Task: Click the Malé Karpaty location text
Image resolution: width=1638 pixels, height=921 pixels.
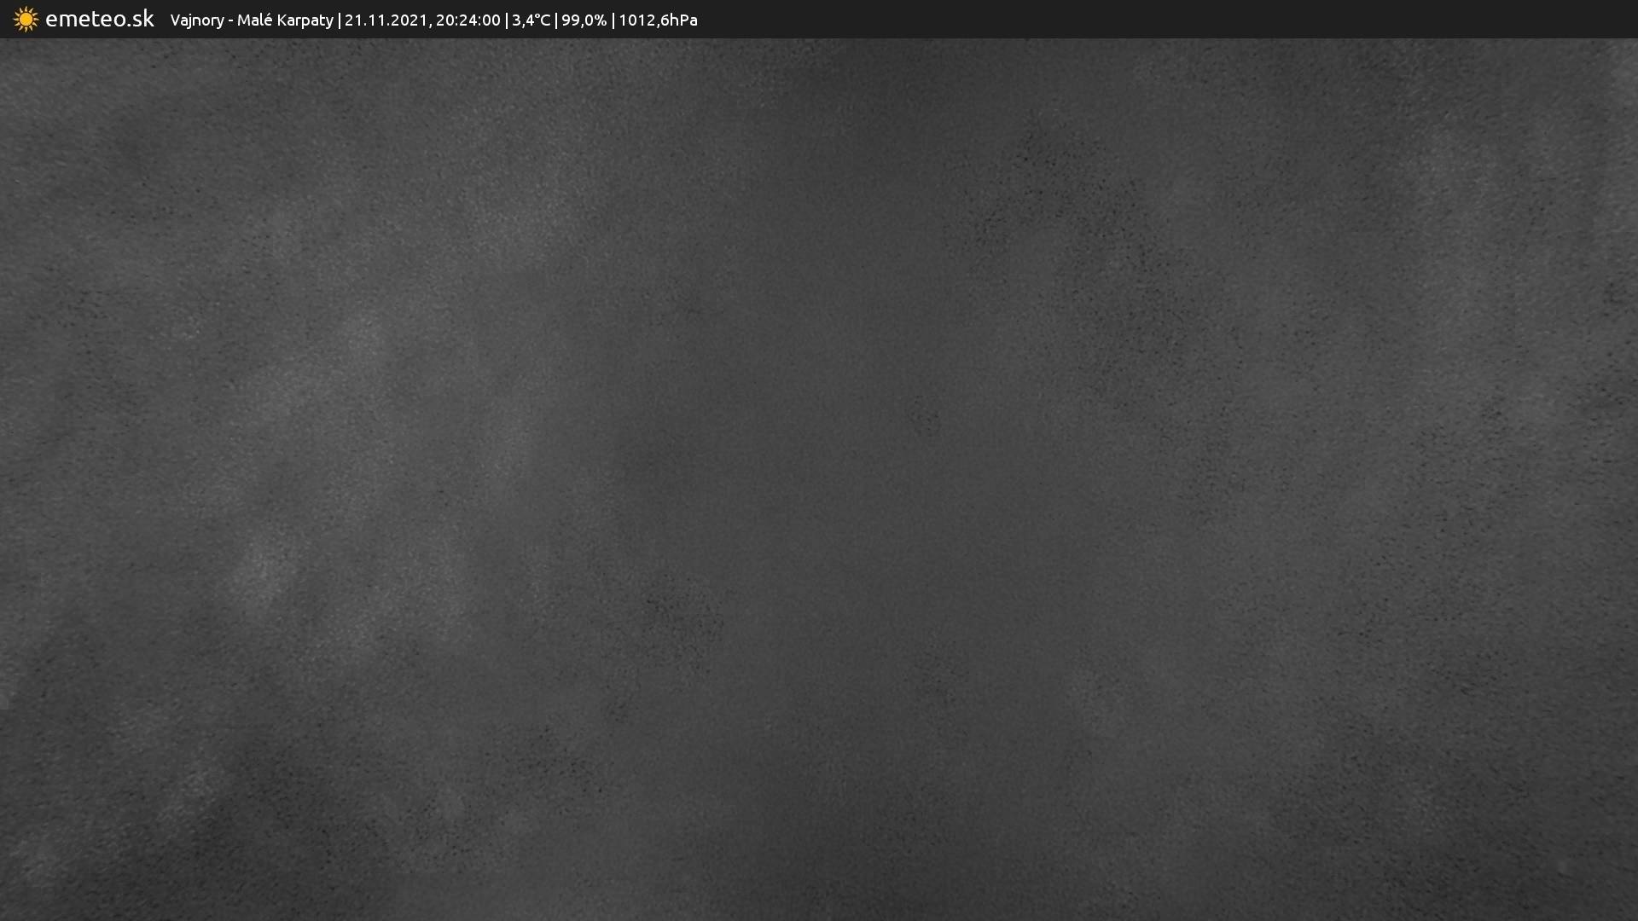Action: click(x=285, y=20)
